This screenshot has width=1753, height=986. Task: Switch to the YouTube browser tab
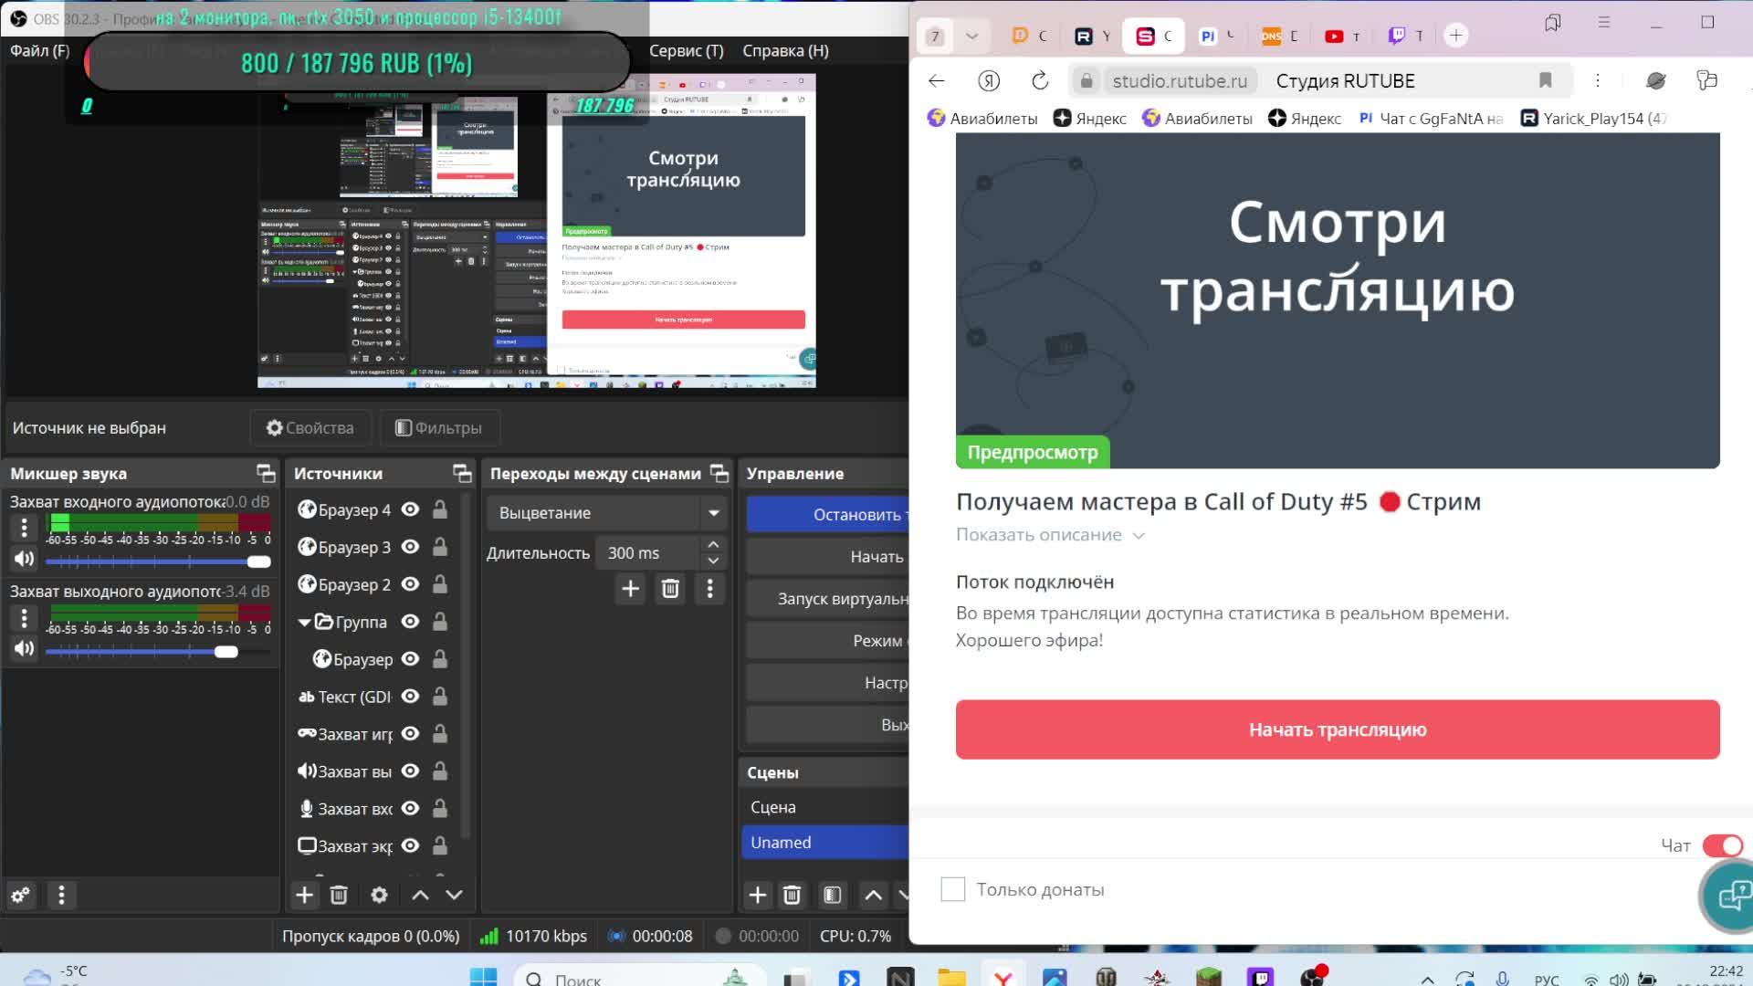point(1342,37)
